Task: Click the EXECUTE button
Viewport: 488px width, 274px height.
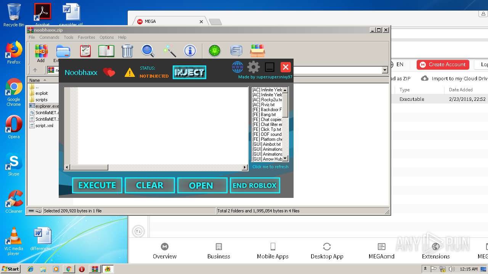Action: (97, 185)
